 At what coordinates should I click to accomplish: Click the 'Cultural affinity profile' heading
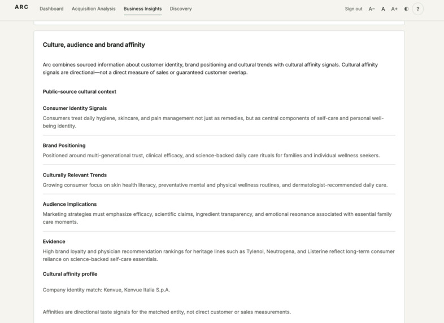(70, 274)
